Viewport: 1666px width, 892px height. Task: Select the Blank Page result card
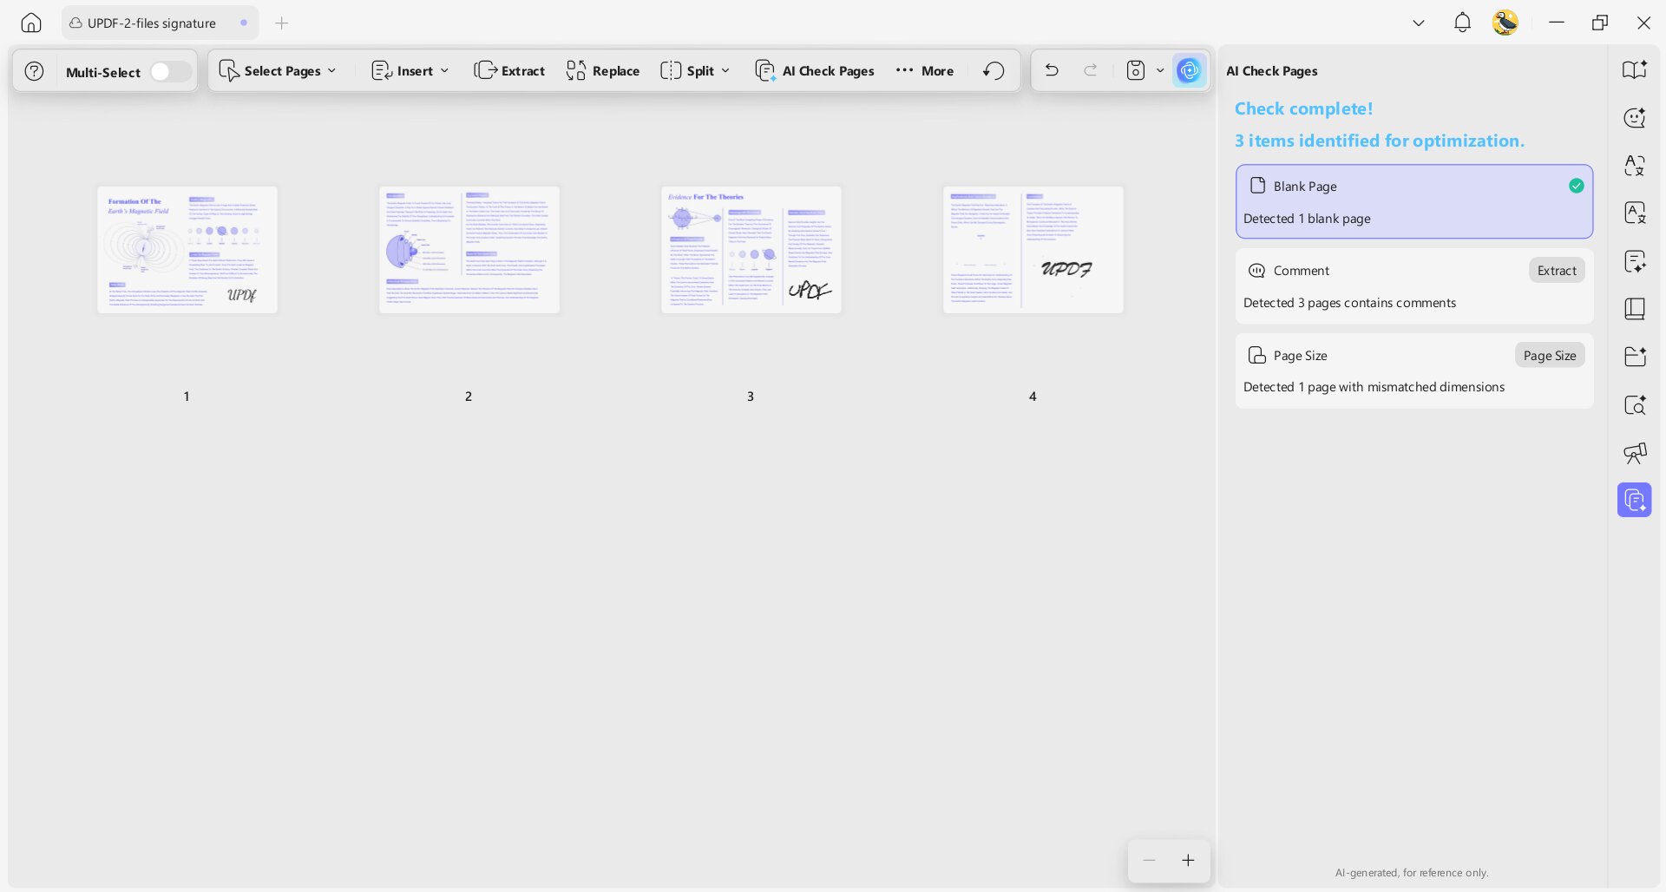coord(1414,201)
